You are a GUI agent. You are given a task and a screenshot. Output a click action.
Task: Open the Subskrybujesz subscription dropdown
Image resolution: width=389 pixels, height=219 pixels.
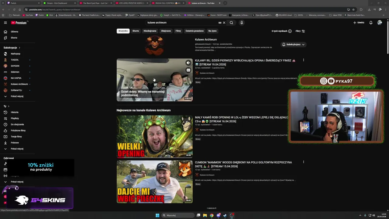pos(293,44)
